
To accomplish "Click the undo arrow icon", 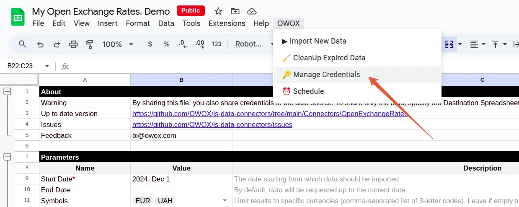I will point(41,44).
